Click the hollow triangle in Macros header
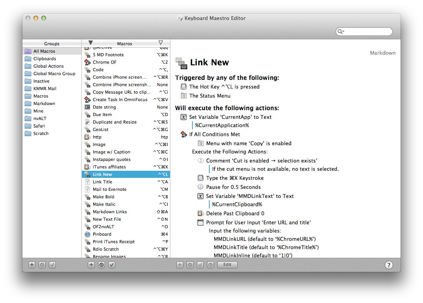Viewport: 423px width, 303px height. [x=161, y=43]
